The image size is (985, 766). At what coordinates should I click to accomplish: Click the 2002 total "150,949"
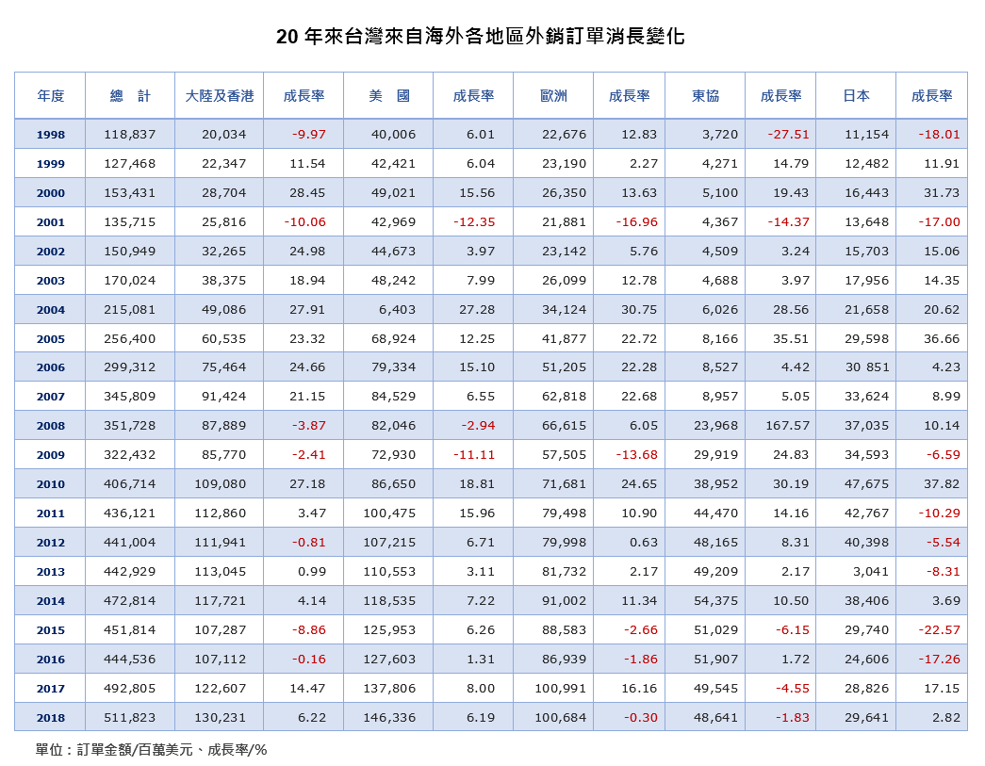pos(129,252)
